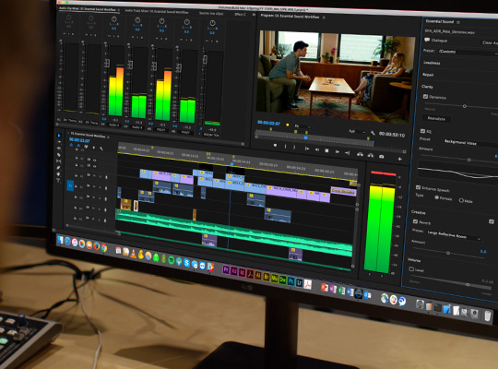
Task: Select the Male speech type radio button
Action: tap(461, 200)
